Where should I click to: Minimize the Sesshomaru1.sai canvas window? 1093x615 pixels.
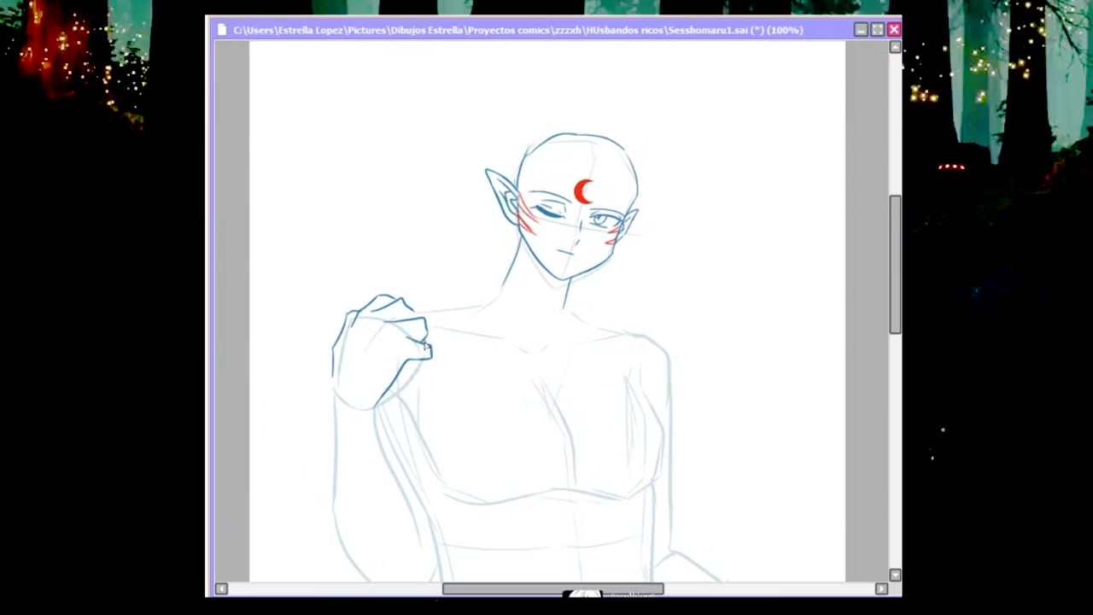pyautogui.click(x=861, y=30)
